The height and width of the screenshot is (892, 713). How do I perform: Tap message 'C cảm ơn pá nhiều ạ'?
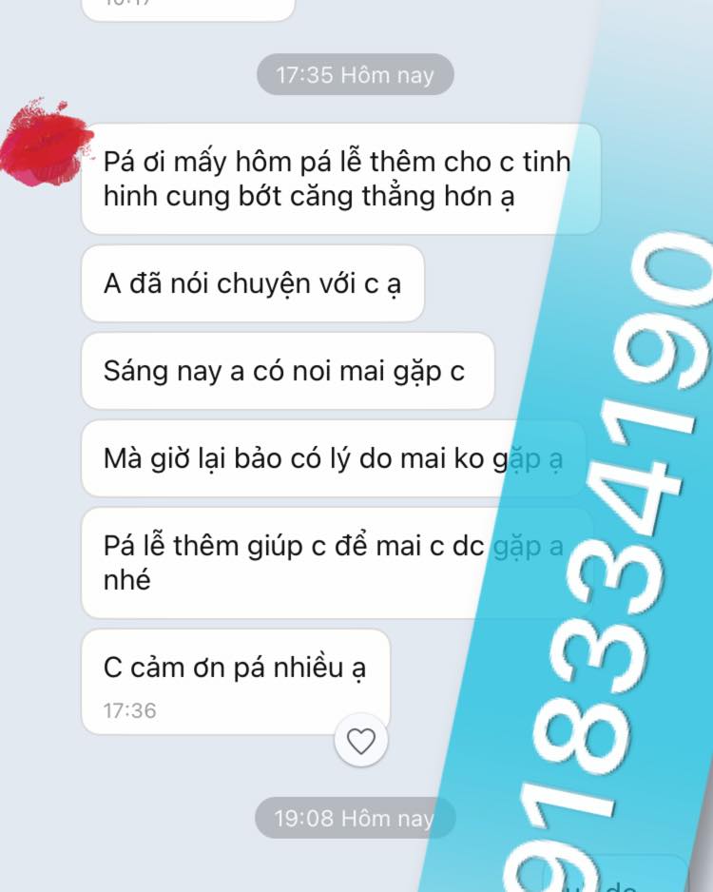click(236, 682)
